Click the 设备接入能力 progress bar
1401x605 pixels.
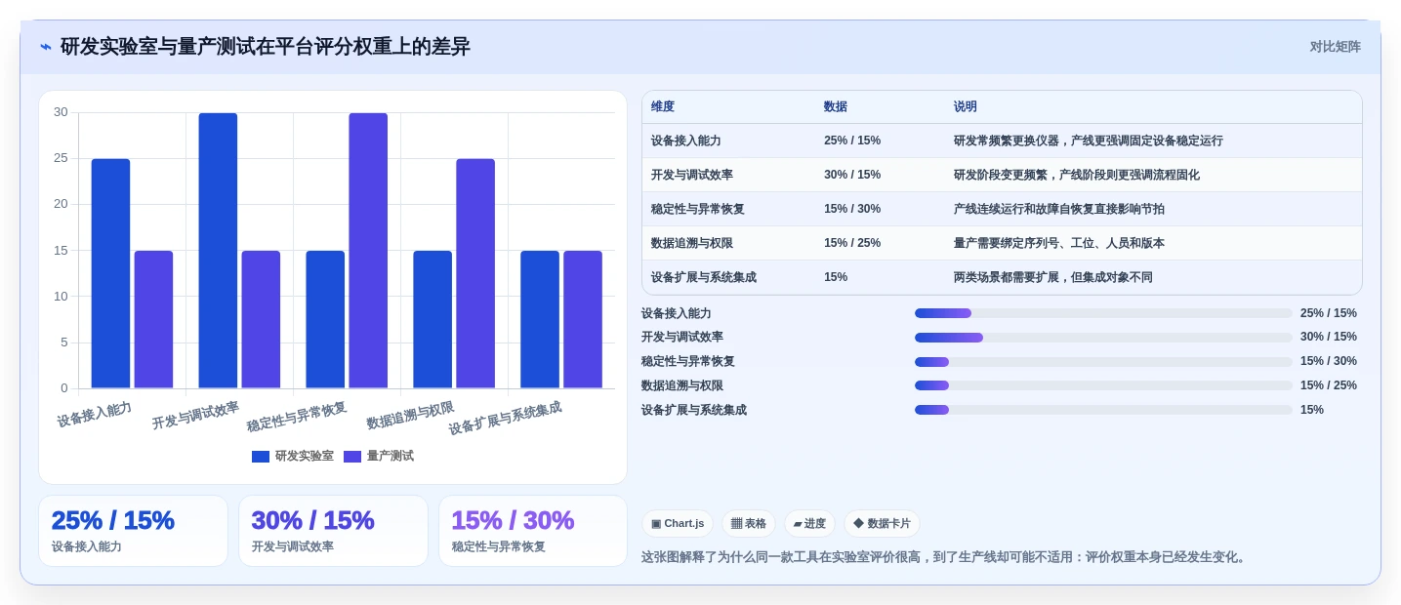coord(1103,313)
